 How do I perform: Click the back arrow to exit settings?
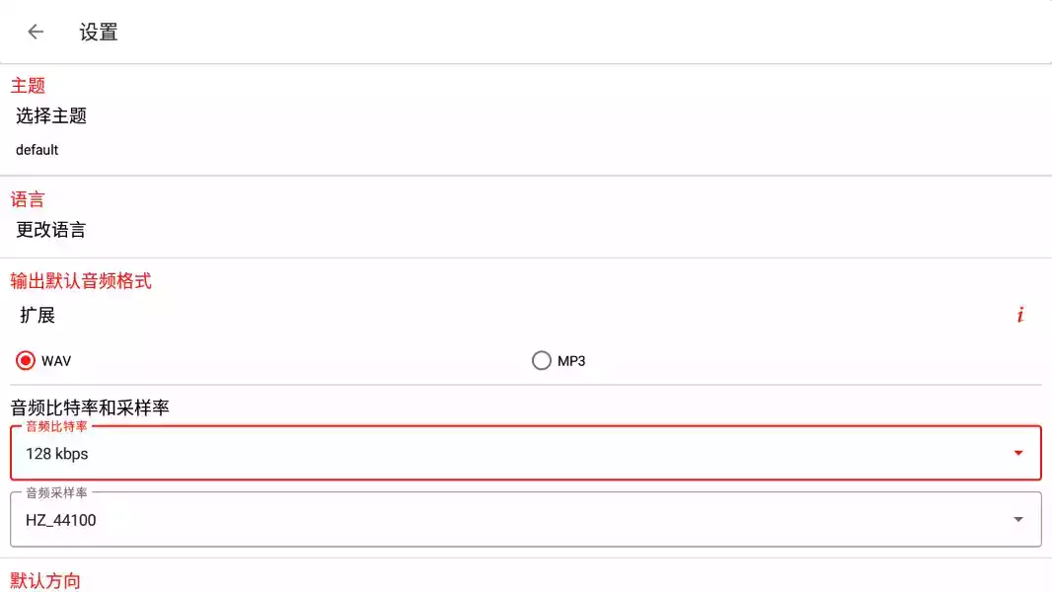click(36, 31)
